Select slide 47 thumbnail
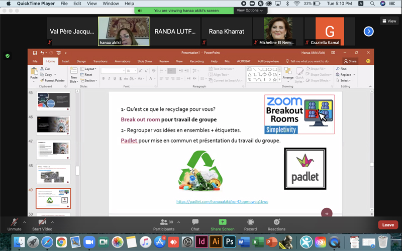Image resolution: width=402 pixels, height=251 pixels. click(53, 150)
